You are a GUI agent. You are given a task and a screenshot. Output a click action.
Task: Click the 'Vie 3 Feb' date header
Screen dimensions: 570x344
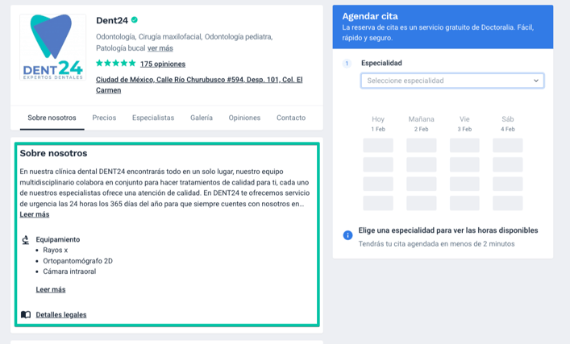pos(464,123)
